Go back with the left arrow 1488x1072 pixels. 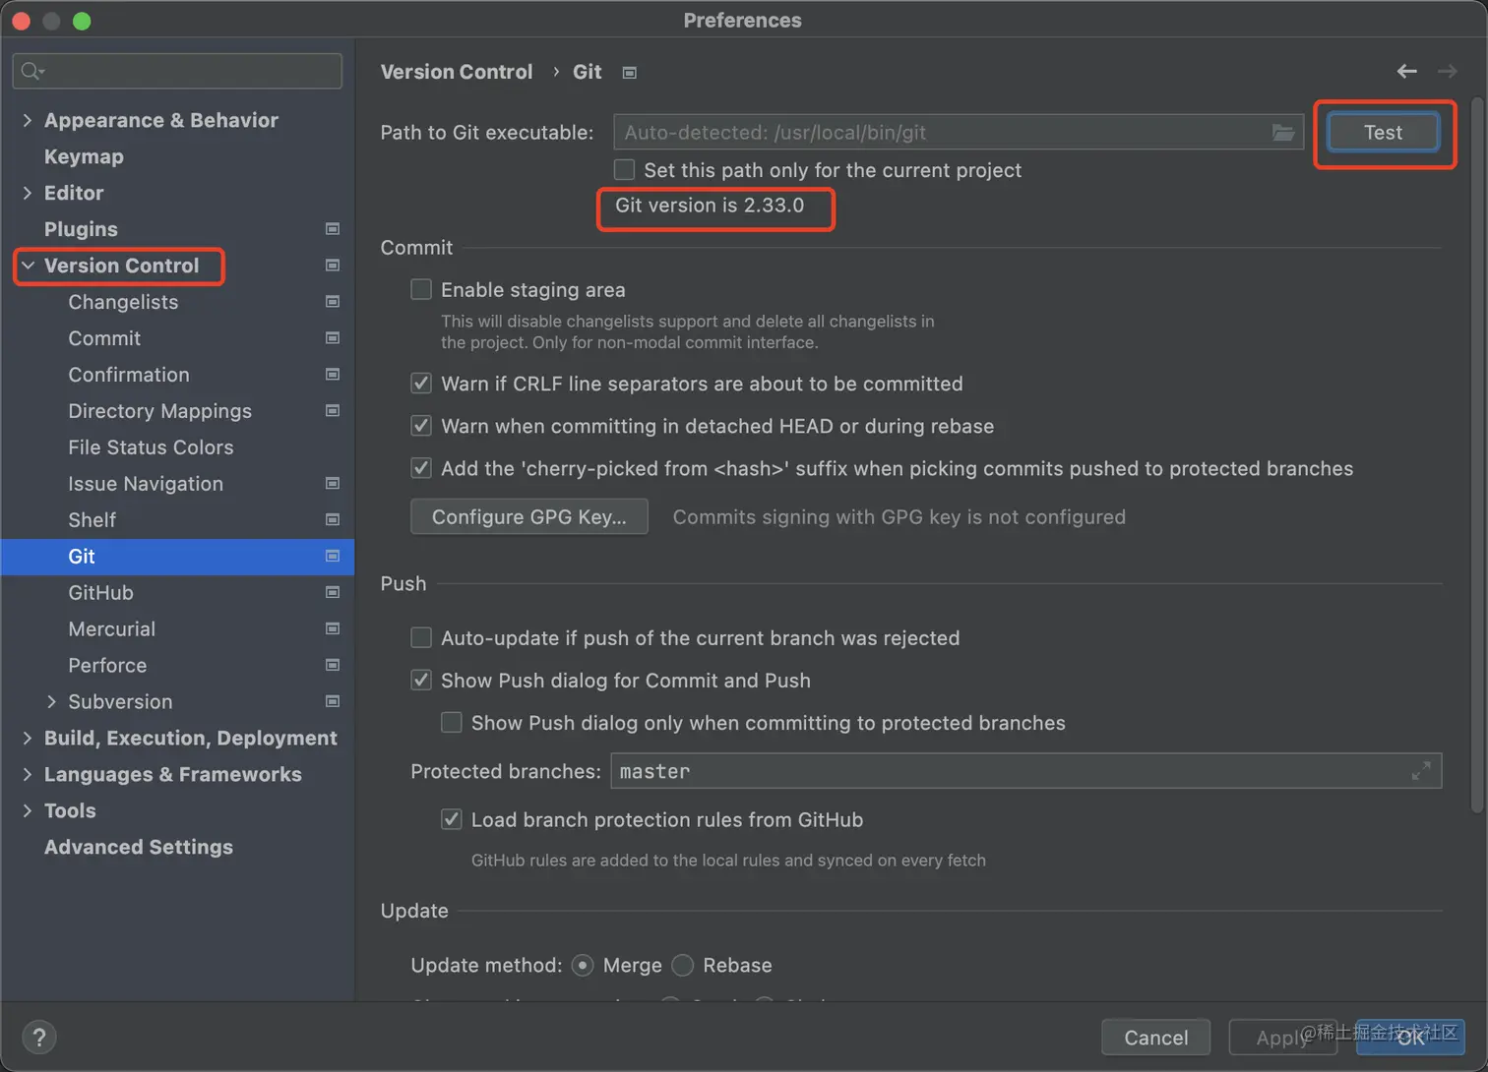pos(1407,71)
